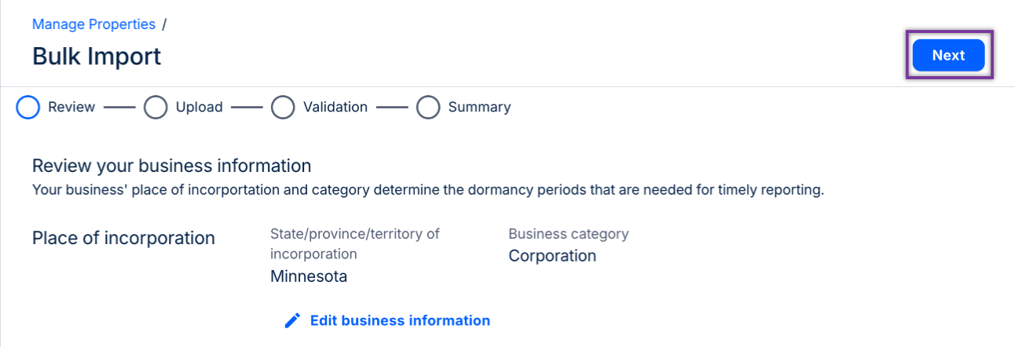Image resolution: width=1015 pixels, height=347 pixels.
Task: Click the Review your business information heading
Action: pos(172,166)
